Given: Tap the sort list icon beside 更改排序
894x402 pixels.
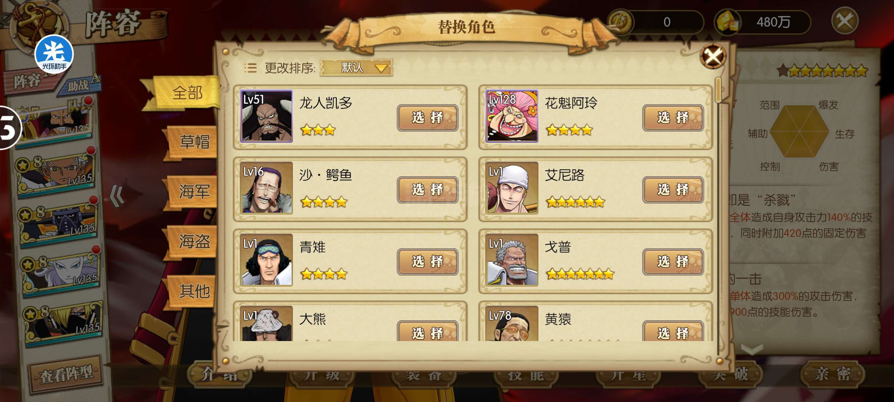Looking at the screenshot, I should point(250,68).
